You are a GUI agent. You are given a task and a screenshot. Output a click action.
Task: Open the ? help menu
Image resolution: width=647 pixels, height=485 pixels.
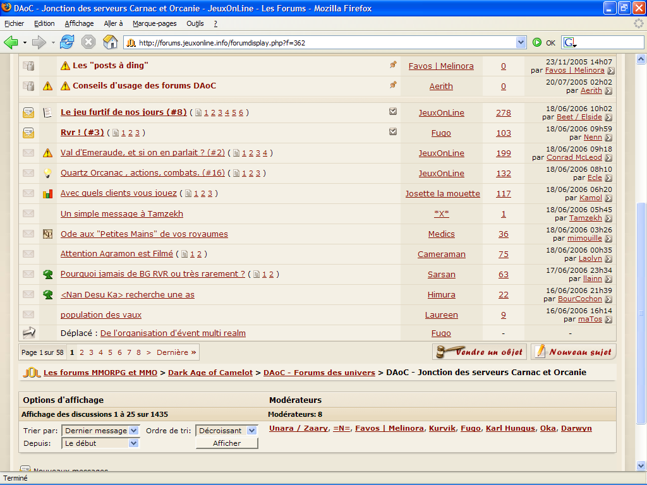[215, 23]
